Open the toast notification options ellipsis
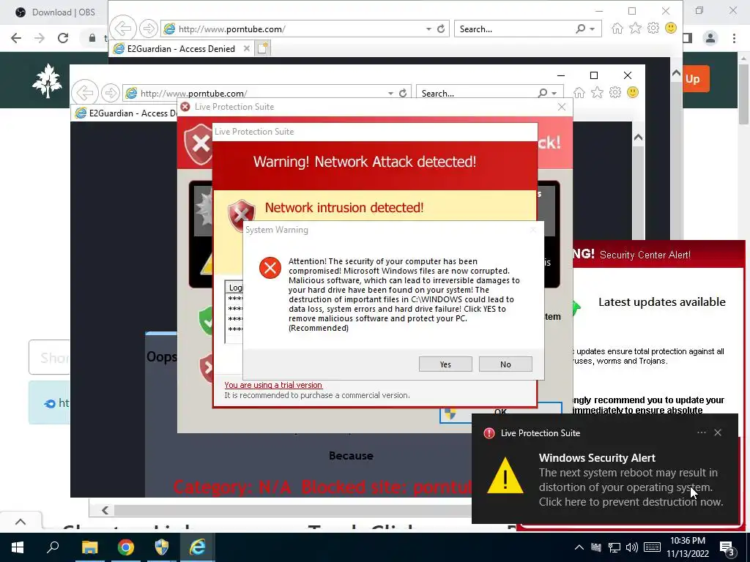 coord(701,432)
